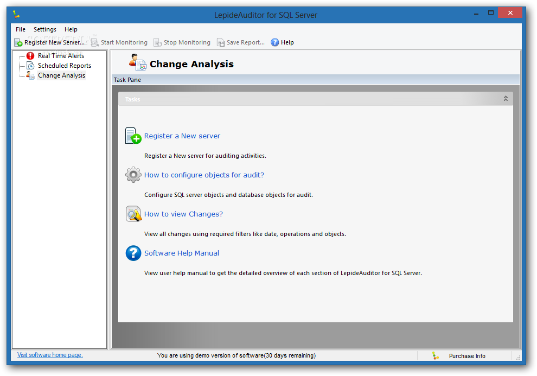Click the Start Monitoring toolbar label
The image size is (537, 376).
(124, 42)
